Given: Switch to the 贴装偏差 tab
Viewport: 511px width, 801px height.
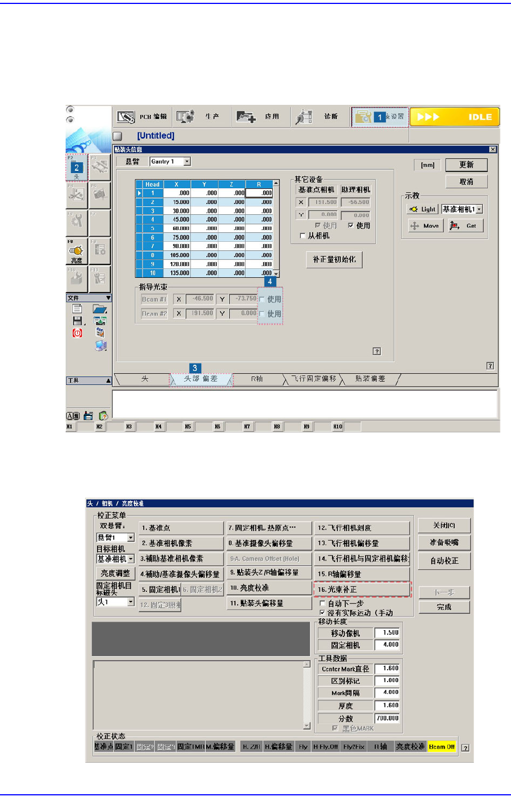Looking at the screenshot, I should click(370, 379).
